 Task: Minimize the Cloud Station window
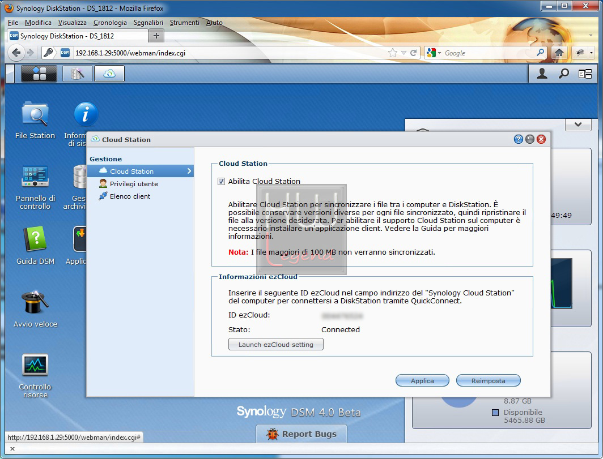point(529,139)
